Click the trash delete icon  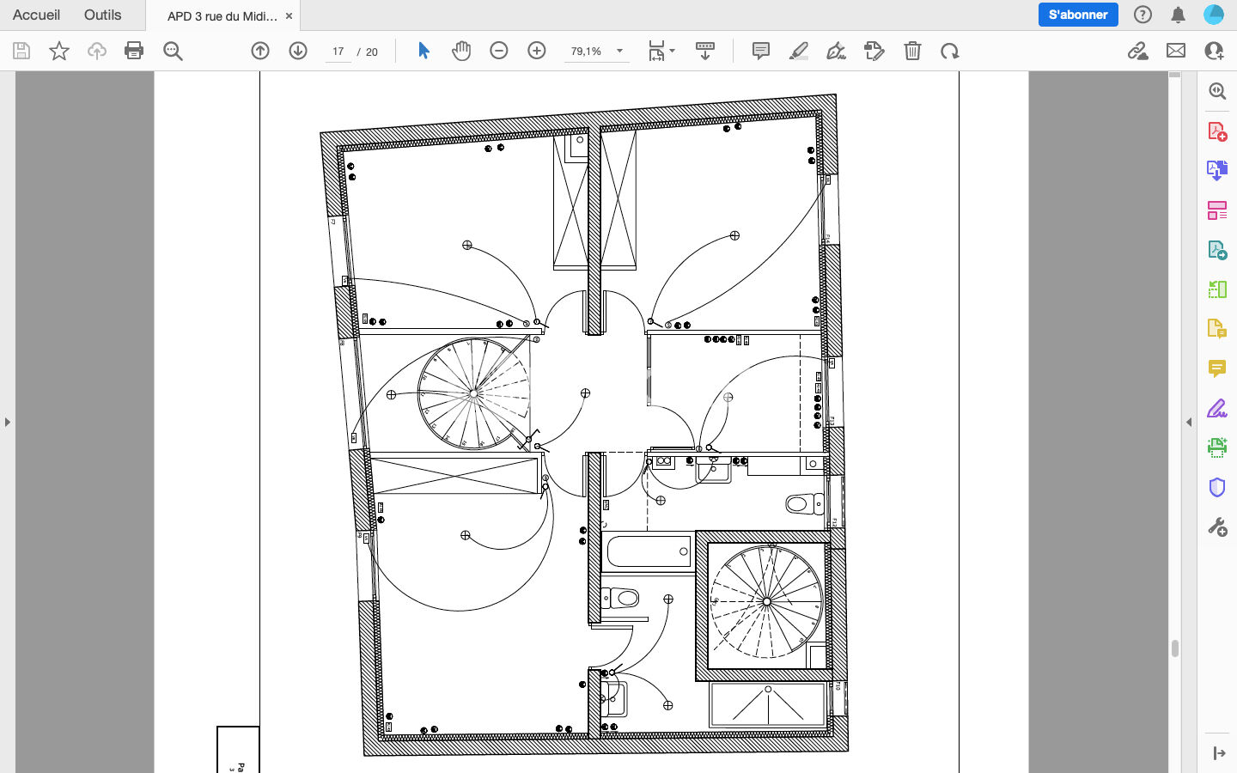(912, 51)
